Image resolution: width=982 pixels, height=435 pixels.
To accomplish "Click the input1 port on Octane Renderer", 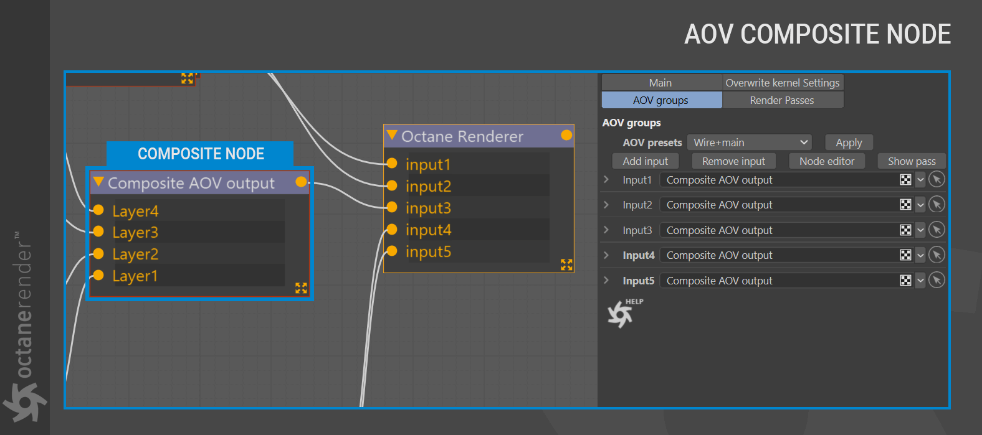I will (392, 163).
